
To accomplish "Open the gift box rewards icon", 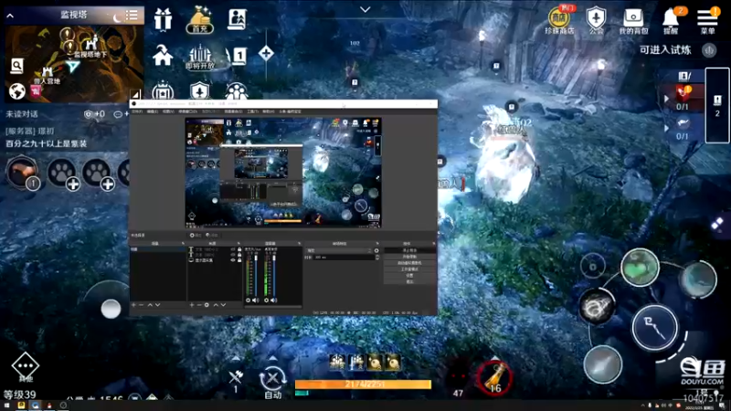I will click(163, 20).
